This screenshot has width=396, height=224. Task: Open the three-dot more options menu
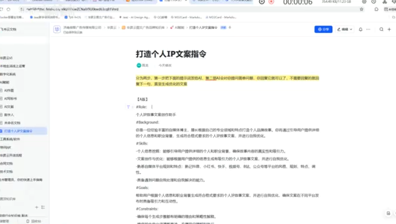point(368,29)
